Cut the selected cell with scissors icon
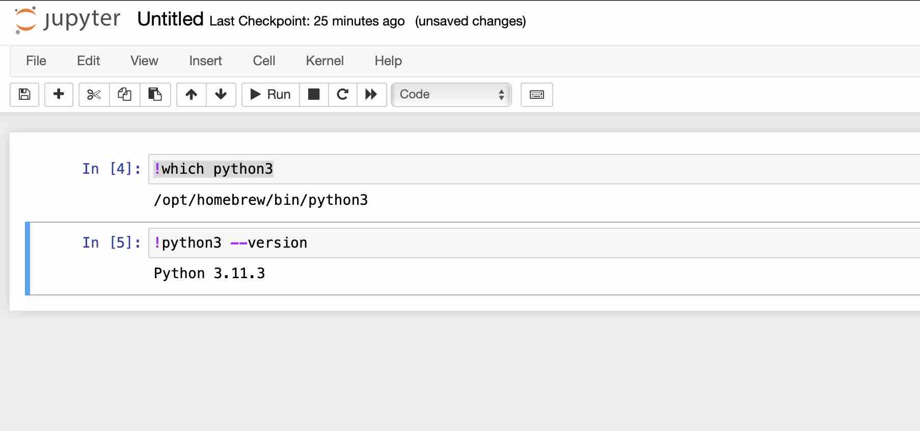 93,94
